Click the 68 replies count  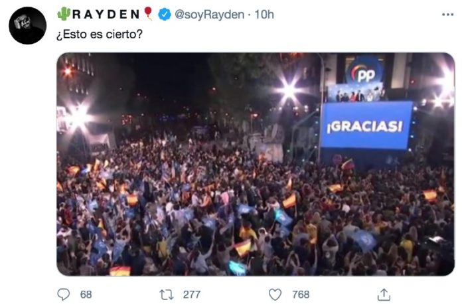[x=86, y=294]
